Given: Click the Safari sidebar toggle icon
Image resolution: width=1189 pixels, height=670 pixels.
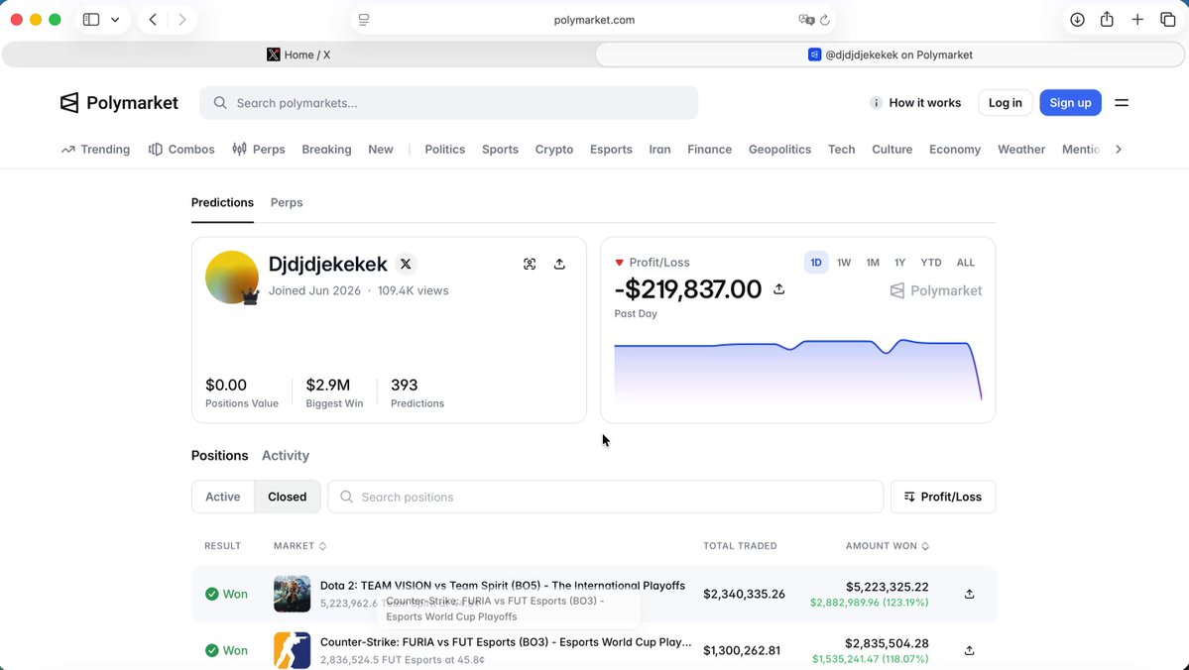Looking at the screenshot, I should point(91,20).
